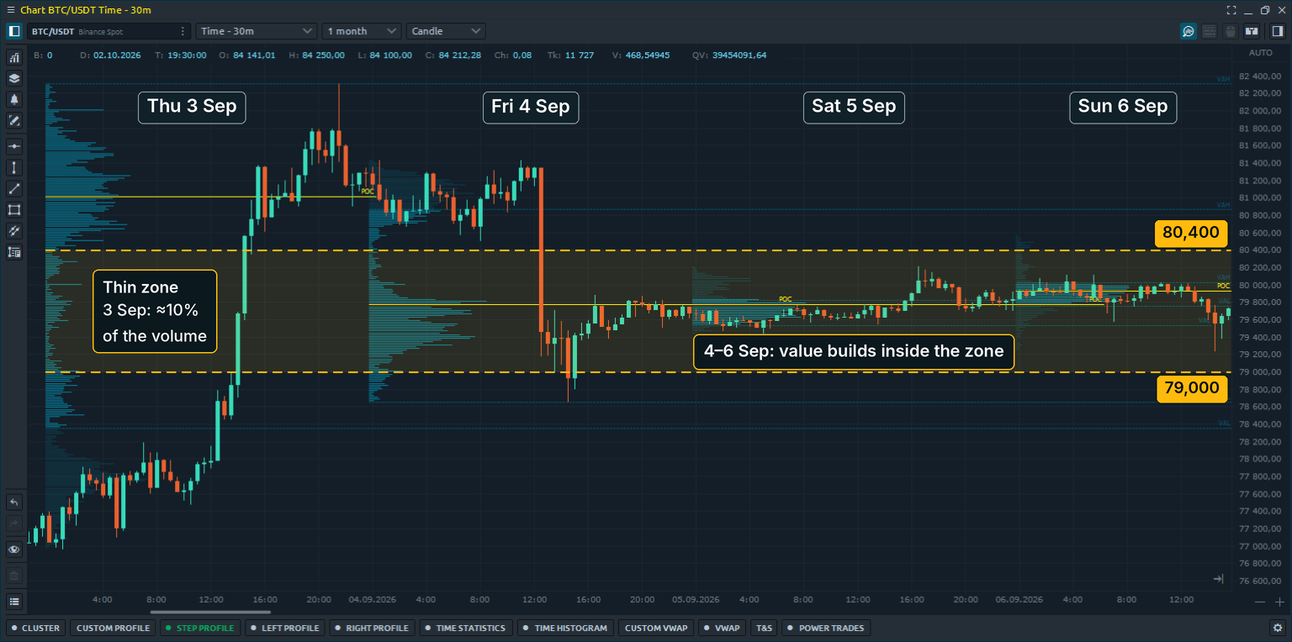Image resolution: width=1292 pixels, height=642 pixels.
Task: Click the T-shaped layout icon in the top right toolbar
Action: (x=1252, y=31)
